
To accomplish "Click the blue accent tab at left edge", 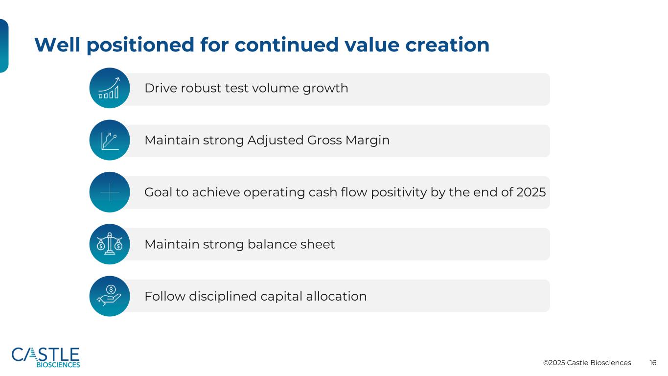I will pyautogui.click(x=4, y=46).
